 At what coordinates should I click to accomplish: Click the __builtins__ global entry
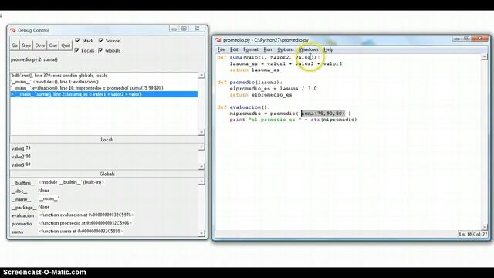pos(58,182)
